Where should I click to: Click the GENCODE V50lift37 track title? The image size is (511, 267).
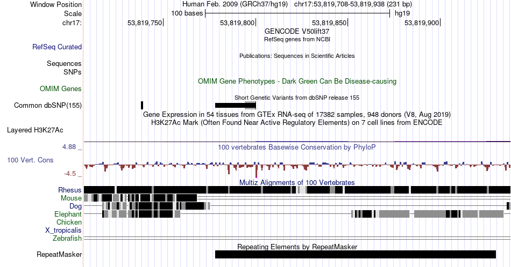point(297,32)
